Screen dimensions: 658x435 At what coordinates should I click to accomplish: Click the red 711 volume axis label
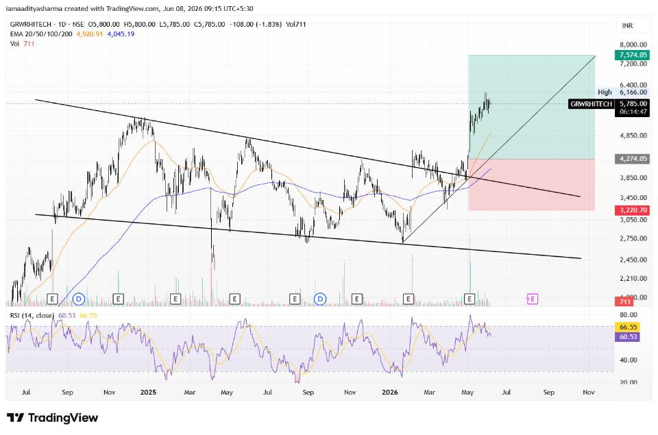625,301
